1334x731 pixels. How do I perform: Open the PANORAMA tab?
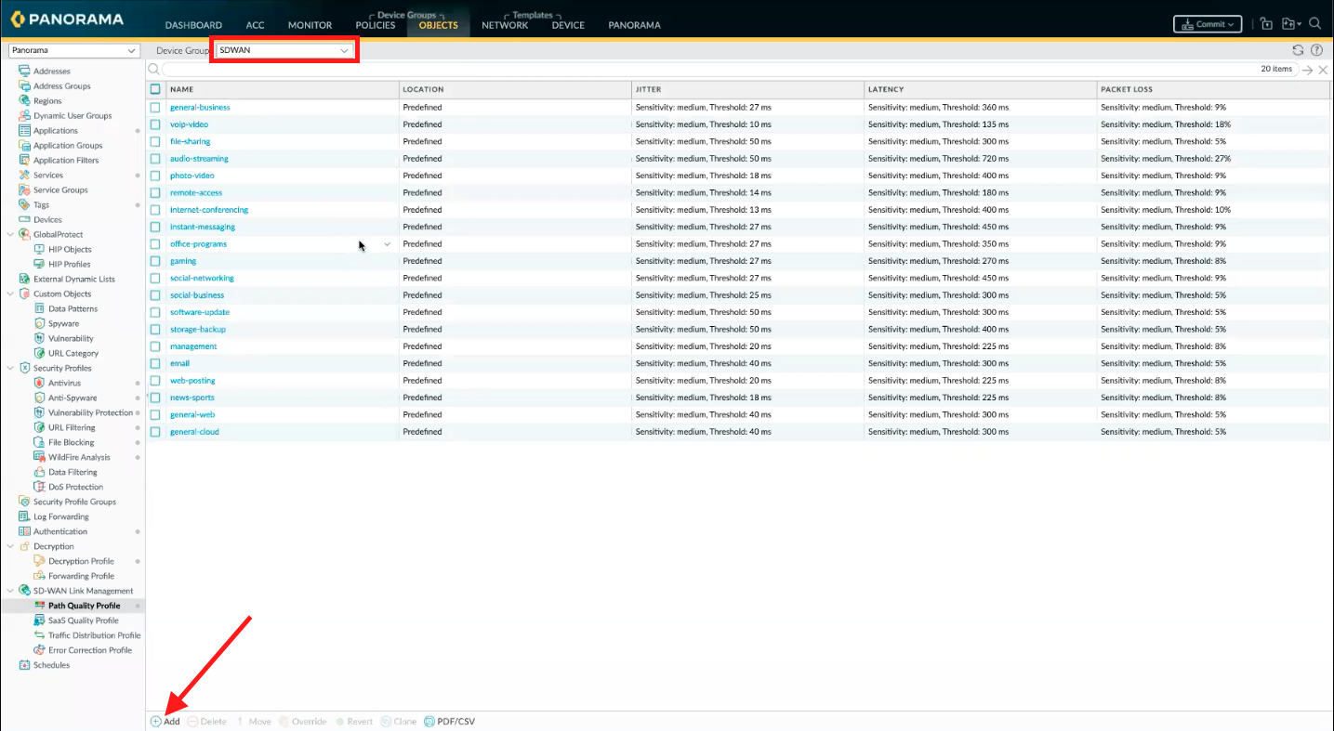[635, 25]
